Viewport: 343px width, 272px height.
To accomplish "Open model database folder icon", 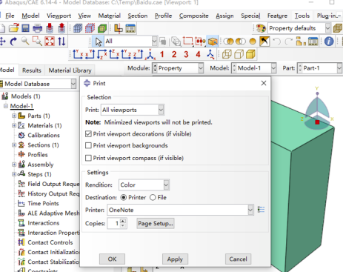I will click(x=14, y=28).
